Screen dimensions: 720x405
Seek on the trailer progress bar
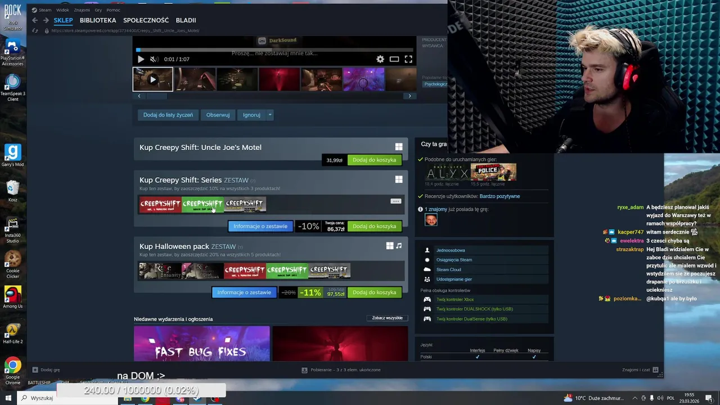pos(274,50)
